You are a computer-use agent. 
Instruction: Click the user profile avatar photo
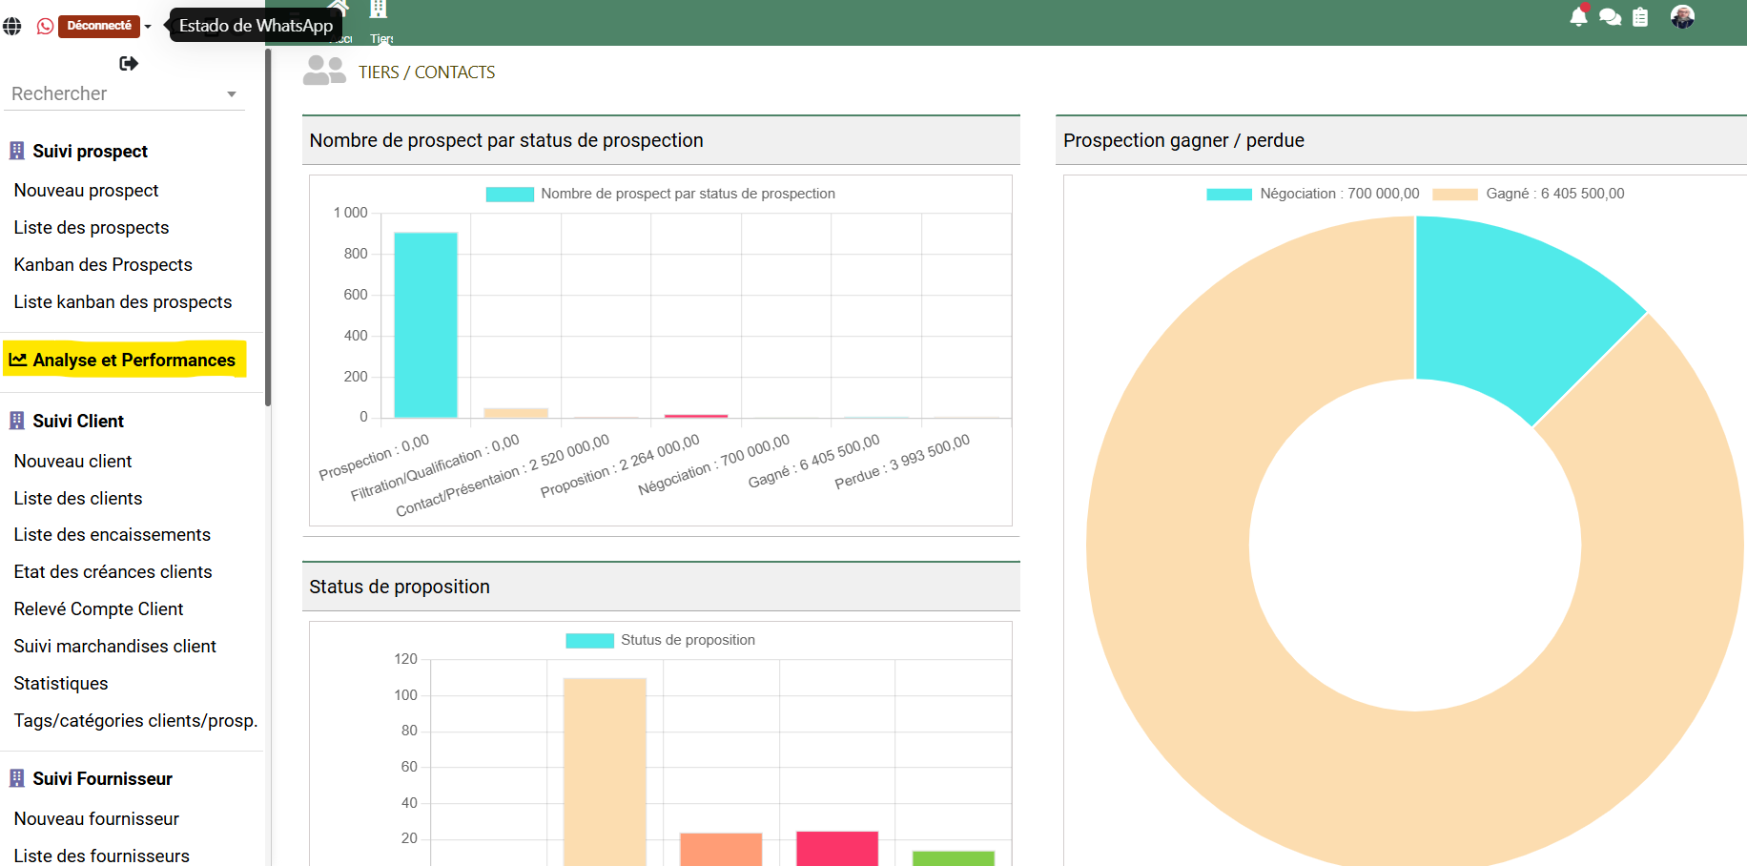click(x=1683, y=16)
